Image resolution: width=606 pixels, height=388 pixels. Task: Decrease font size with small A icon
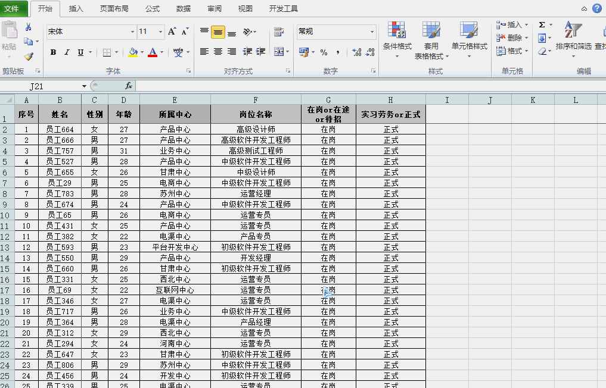[x=185, y=32]
